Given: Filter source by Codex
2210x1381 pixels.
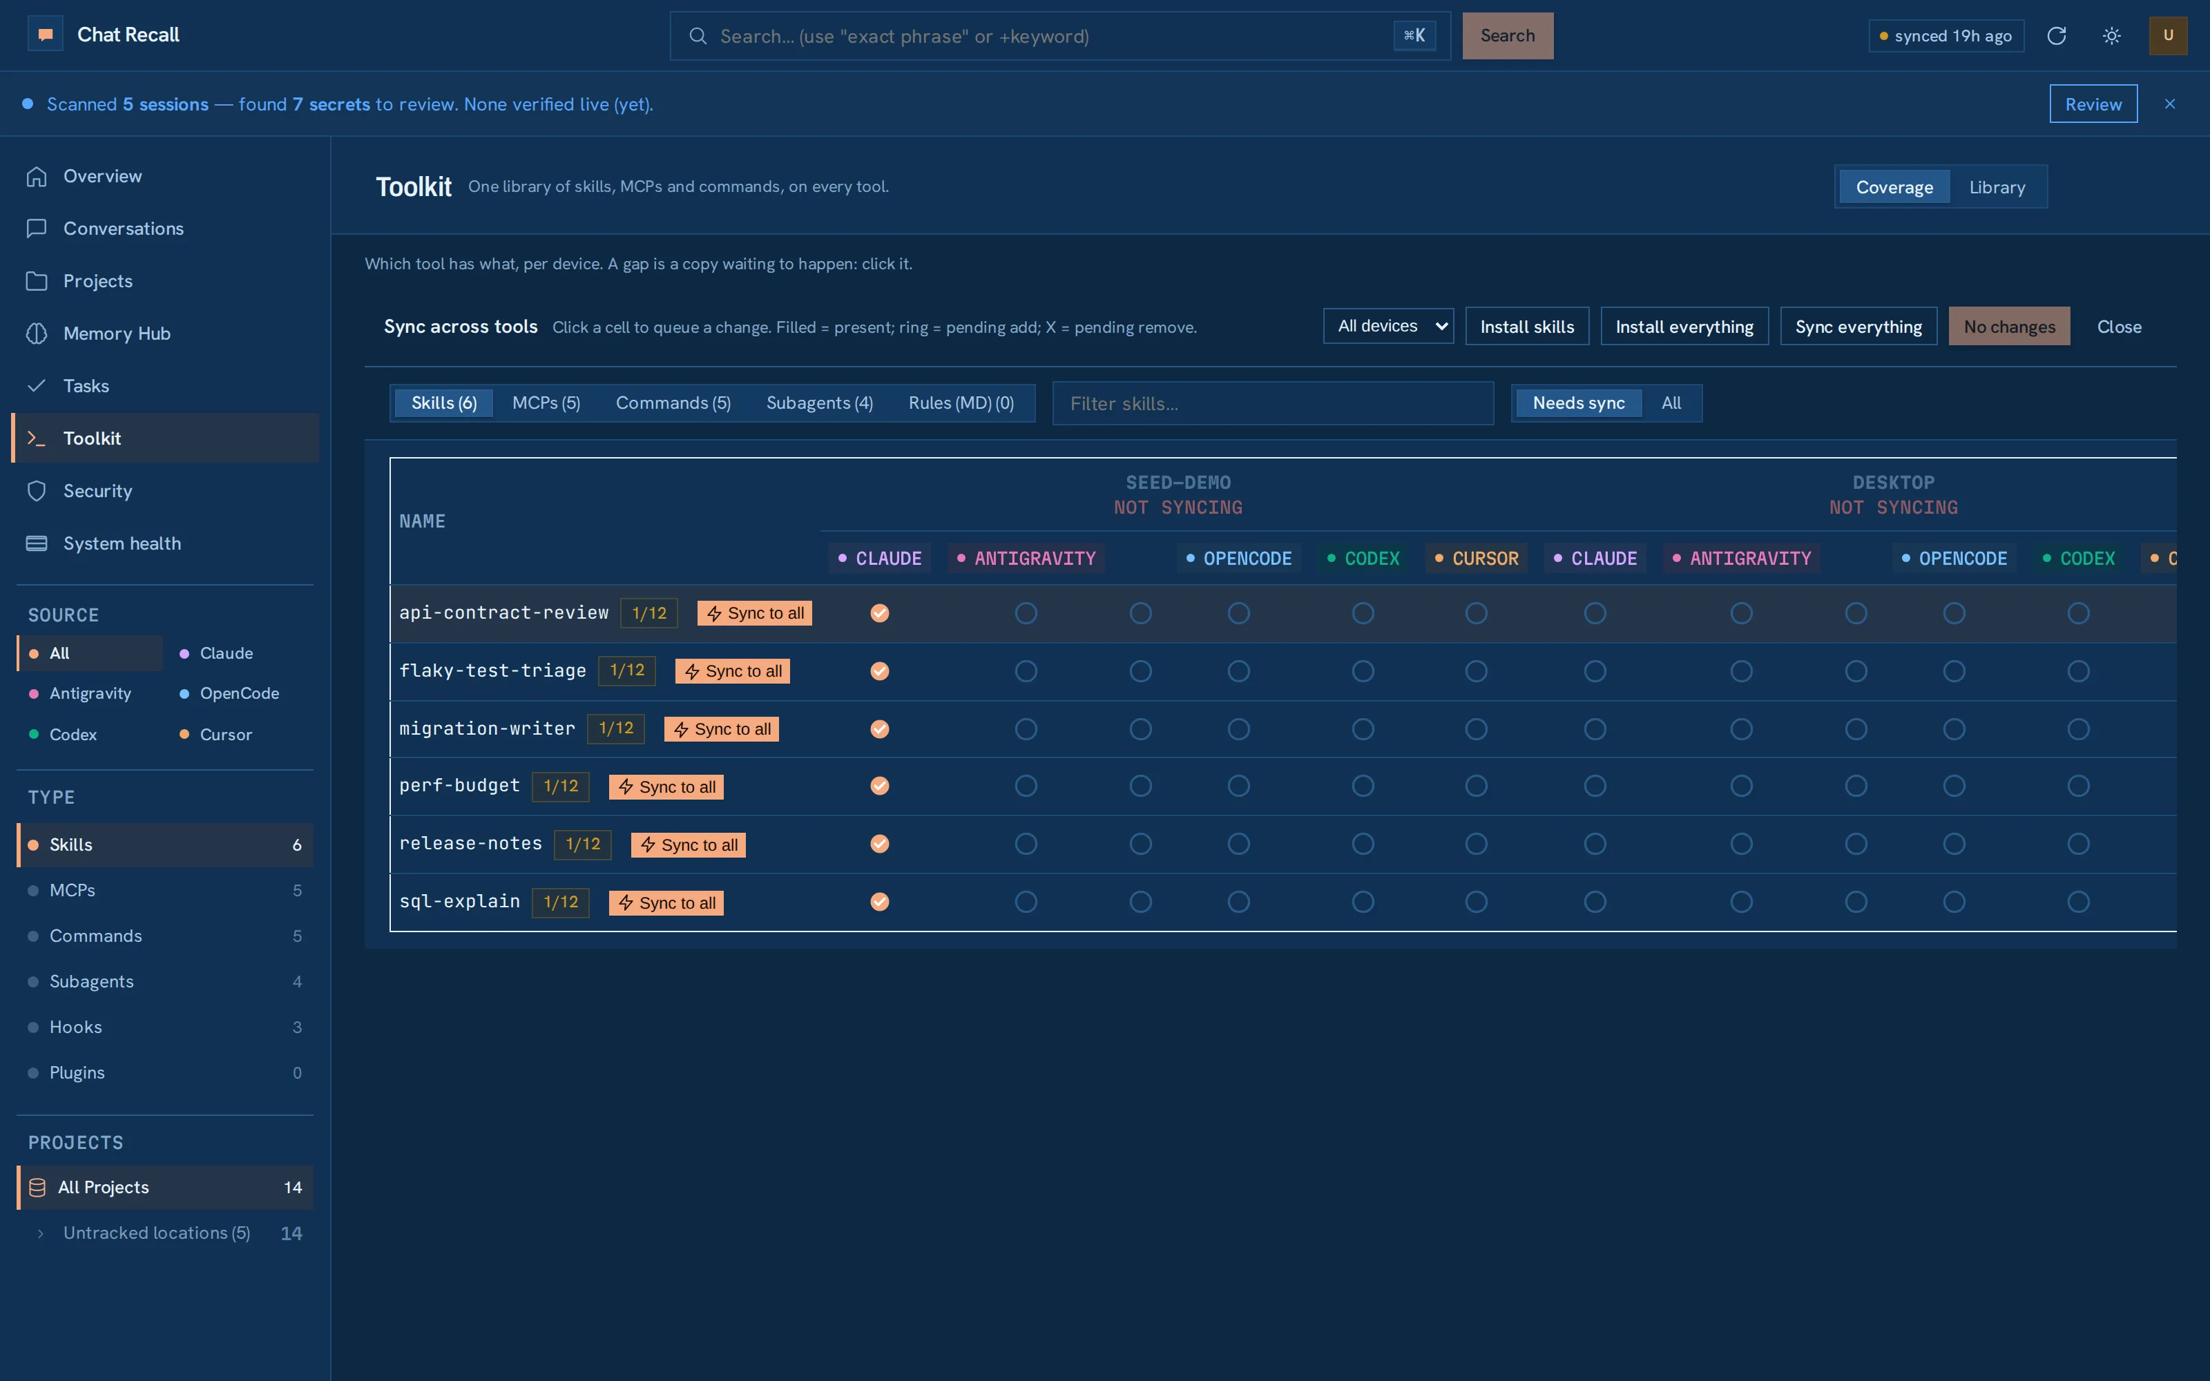Looking at the screenshot, I should 91,734.
